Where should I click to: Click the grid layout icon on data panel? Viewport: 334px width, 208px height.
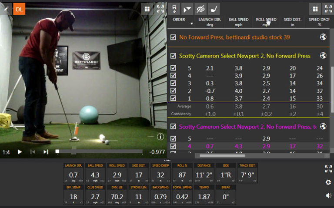point(315,9)
